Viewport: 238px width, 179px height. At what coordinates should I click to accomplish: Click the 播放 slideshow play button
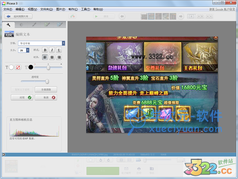point(104,16)
